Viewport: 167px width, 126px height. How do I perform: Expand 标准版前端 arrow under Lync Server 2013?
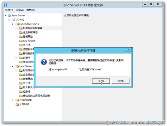(16, 71)
